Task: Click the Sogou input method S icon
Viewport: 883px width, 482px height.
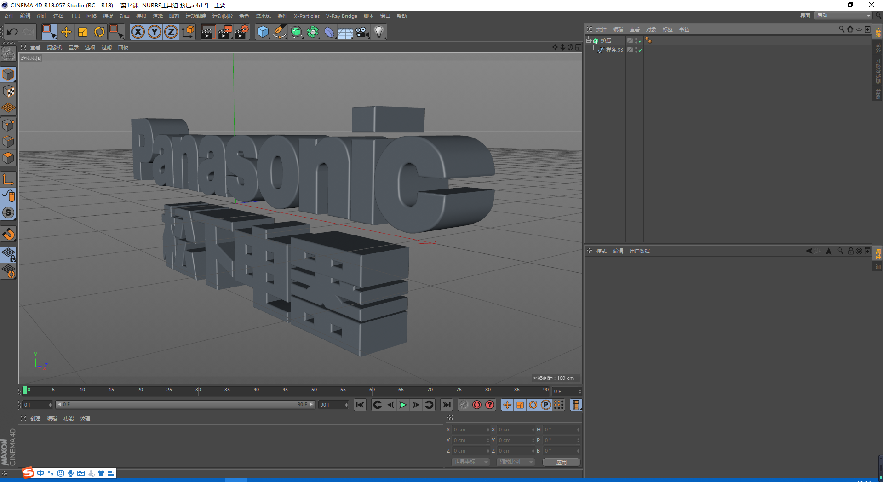Action: (29, 473)
